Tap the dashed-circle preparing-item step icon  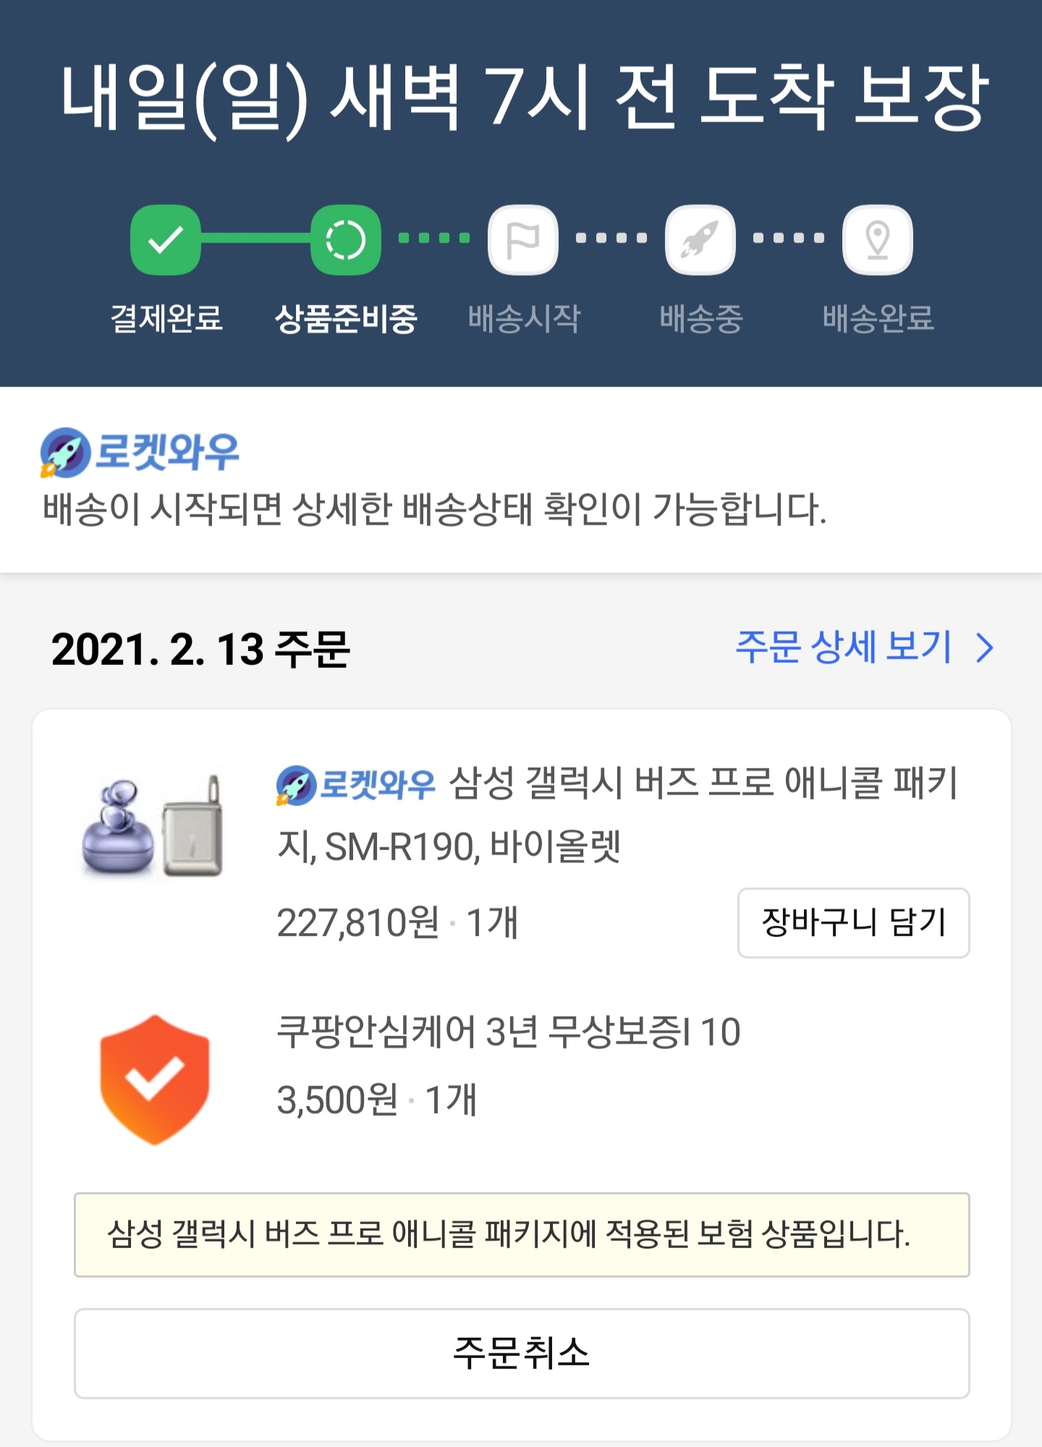[x=345, y=239]
